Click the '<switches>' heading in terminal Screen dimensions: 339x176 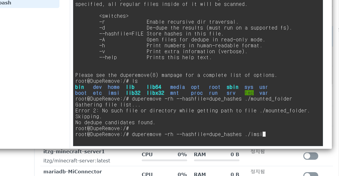pyautogui.click(x=114, y=16)
